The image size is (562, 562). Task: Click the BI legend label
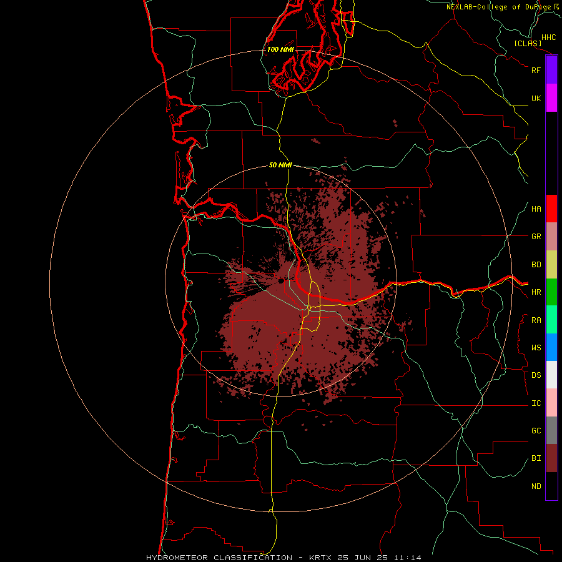pyautogui.click(x=536, y=458)
